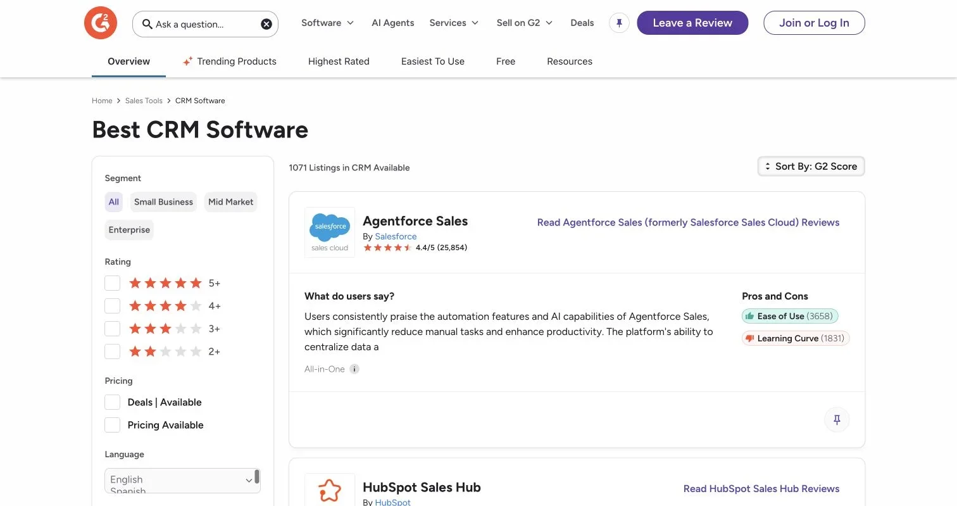
Task: Check the 5+ stars rating filter
Action: coord(113,283)
